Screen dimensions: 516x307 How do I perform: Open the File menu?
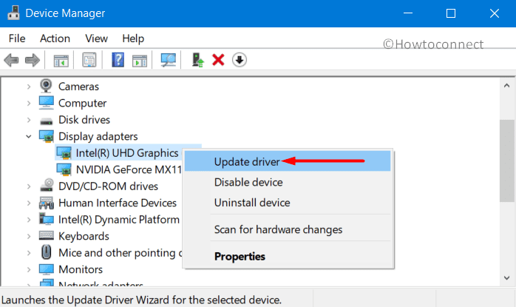point(17,38)
